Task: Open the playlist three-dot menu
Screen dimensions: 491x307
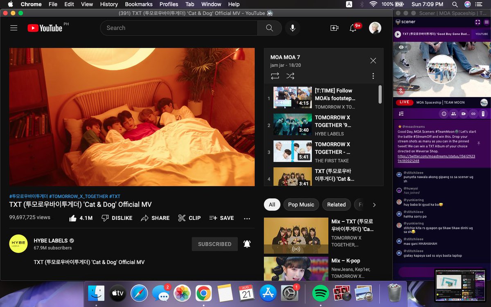Action: tap(373, 76)
